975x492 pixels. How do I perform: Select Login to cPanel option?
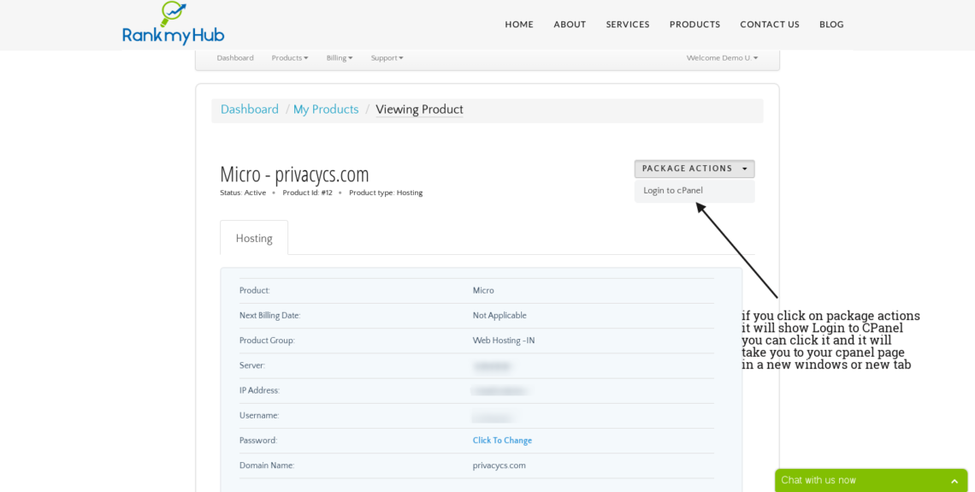[x=673, y=191]
